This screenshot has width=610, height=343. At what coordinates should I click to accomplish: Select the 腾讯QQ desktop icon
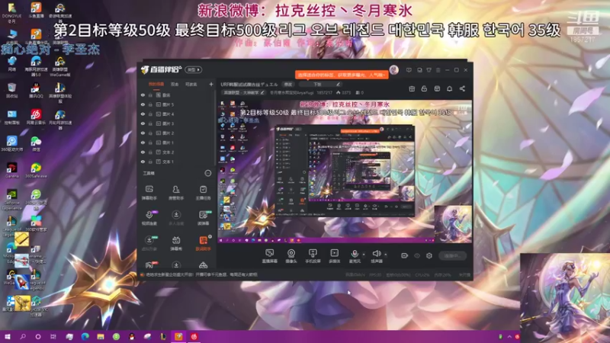[35, 91]
